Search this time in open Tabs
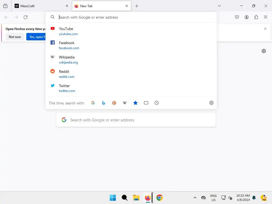Viewport: 272px width, 204px height. click(x=146, y=103)
